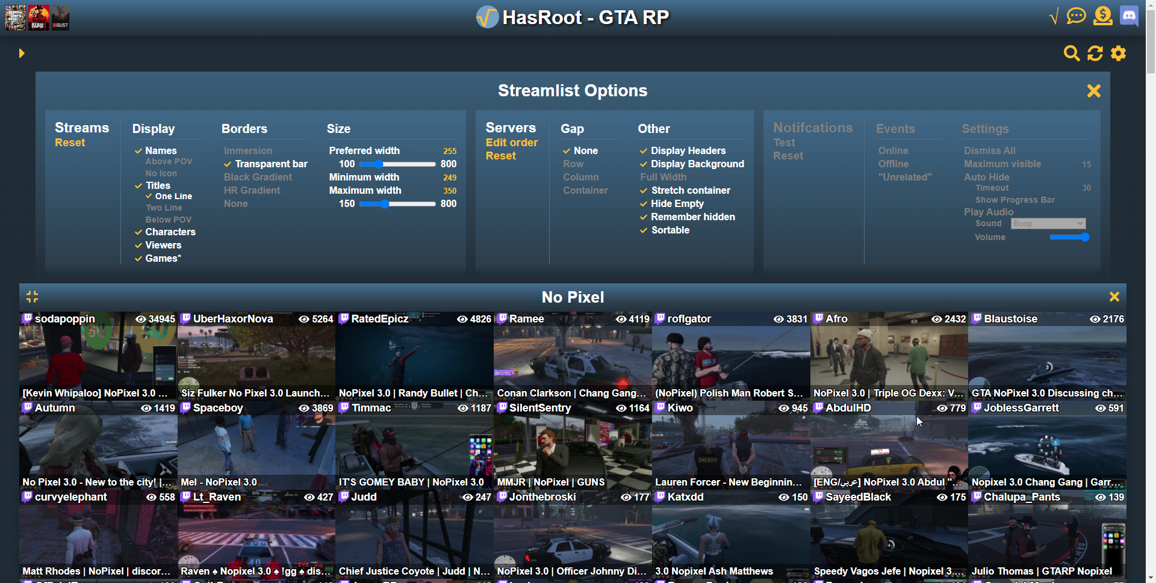Open Lt_Raven stream thumbnail
Viewport: 1156px width, 583px height.
[256, 534]
